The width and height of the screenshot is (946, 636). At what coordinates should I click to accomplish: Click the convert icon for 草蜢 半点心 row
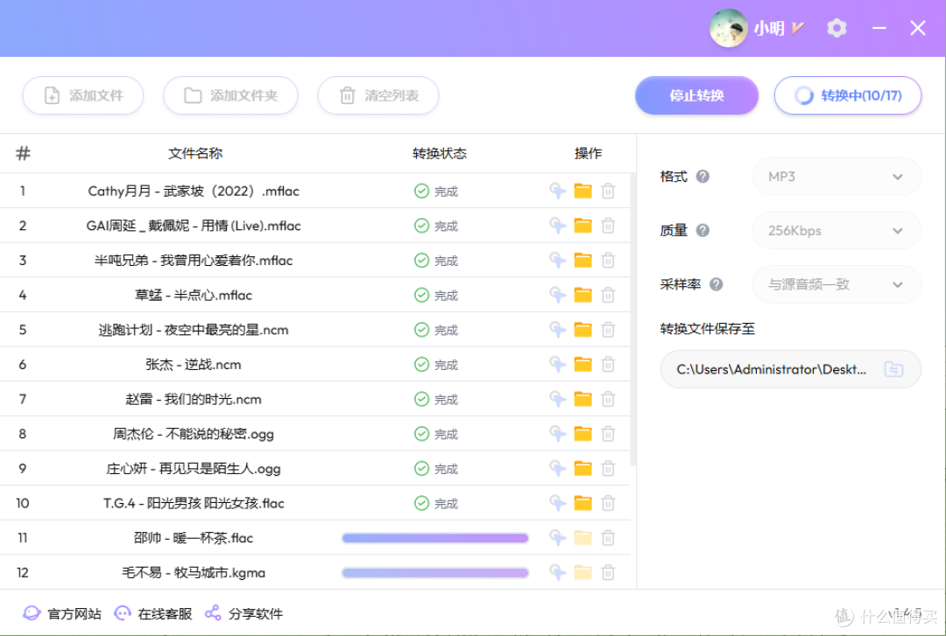[x=557, y=296]
